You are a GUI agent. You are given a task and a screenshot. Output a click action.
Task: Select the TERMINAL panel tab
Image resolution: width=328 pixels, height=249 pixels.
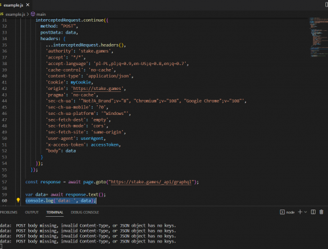[54, 212]
